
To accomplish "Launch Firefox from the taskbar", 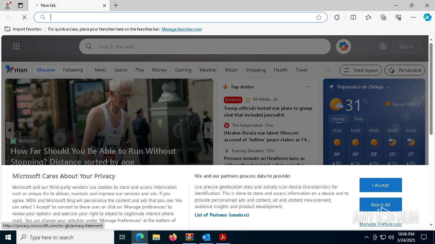I will coord(173,237).
